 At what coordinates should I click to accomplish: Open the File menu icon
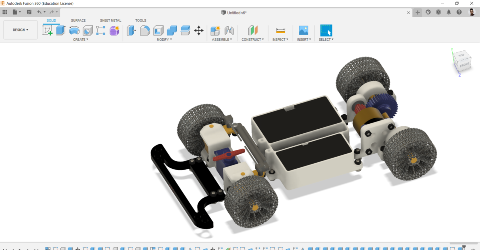coord(15,12)
